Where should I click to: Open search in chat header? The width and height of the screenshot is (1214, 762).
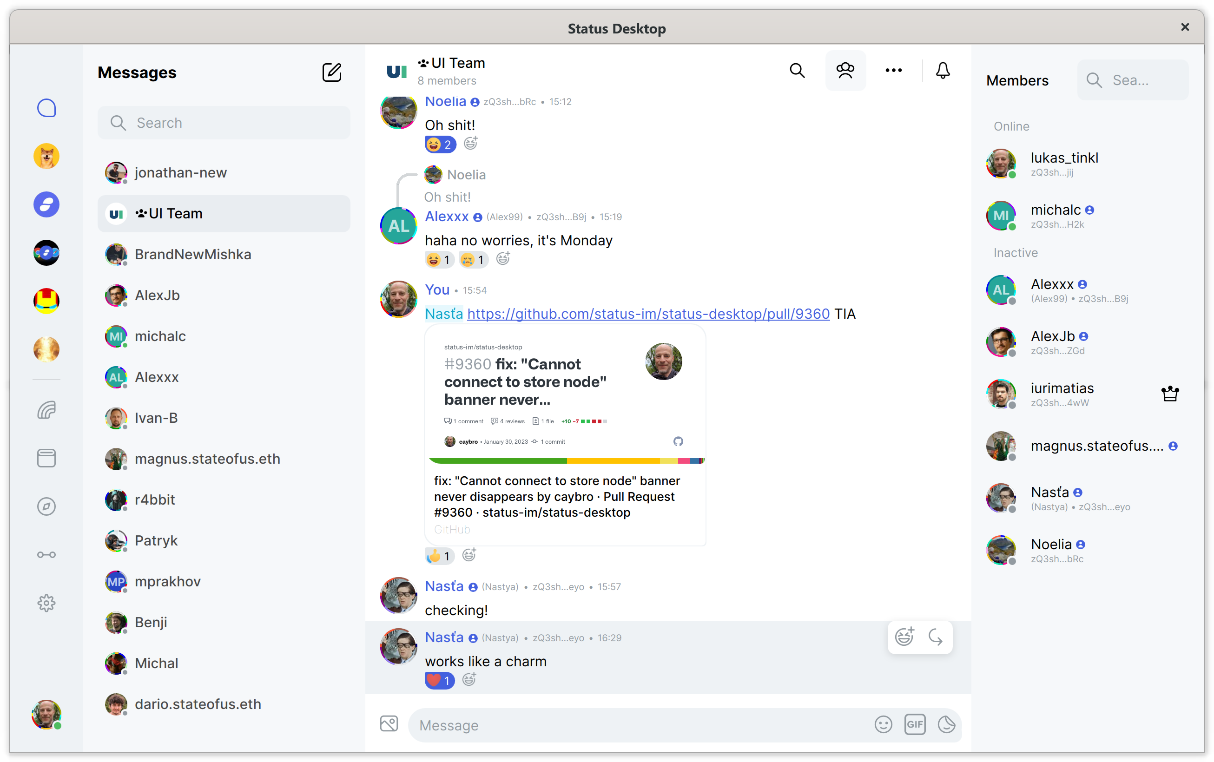797,71
